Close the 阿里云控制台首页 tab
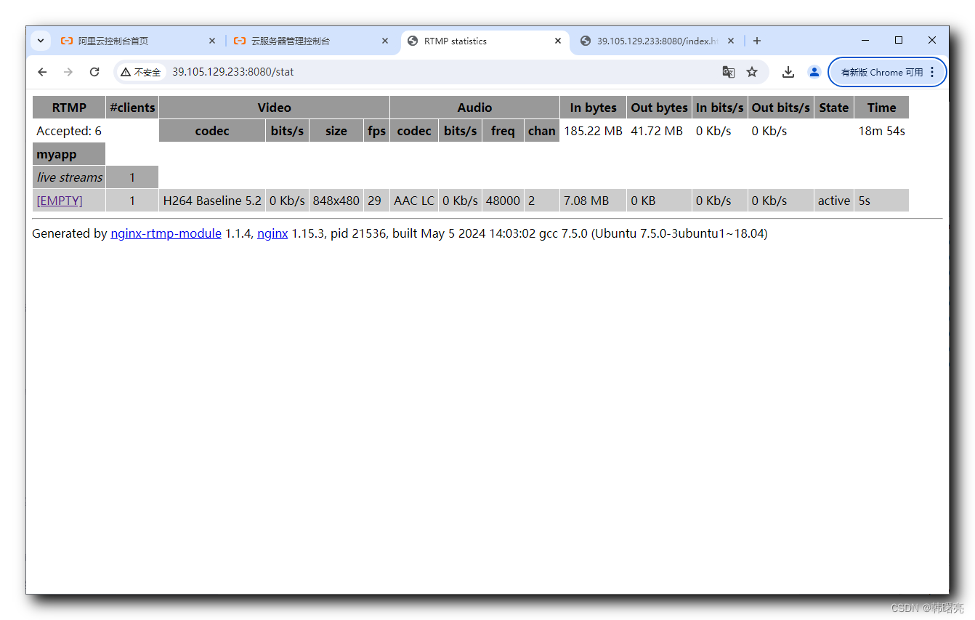Viewport: 975px width, 620px height. (x=212, y=41)
